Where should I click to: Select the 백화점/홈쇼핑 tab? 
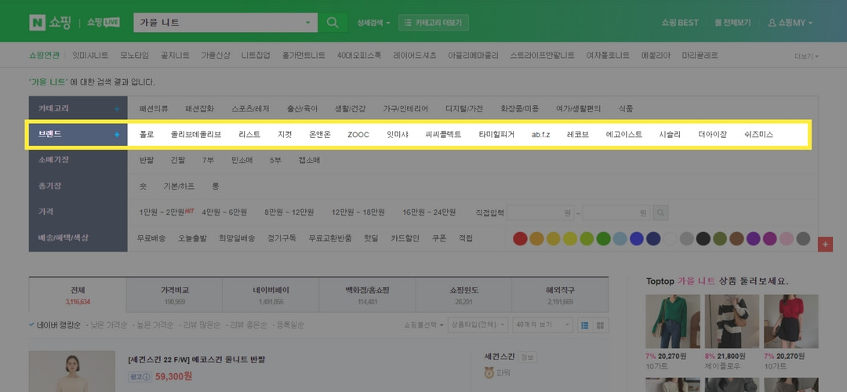367,295
